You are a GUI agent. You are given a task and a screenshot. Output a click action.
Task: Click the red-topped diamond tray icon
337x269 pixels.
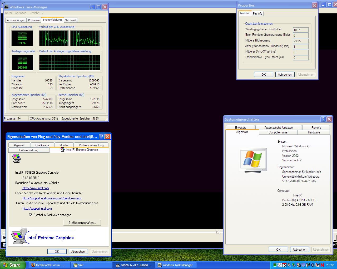click(x=284, y=265)
